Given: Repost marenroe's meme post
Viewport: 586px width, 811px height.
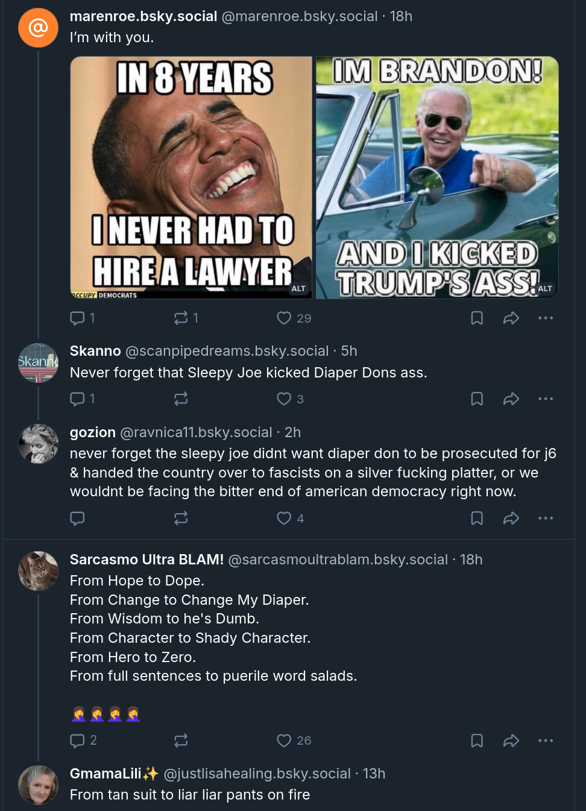Looking at the screenshot, I should coord(181,318).
